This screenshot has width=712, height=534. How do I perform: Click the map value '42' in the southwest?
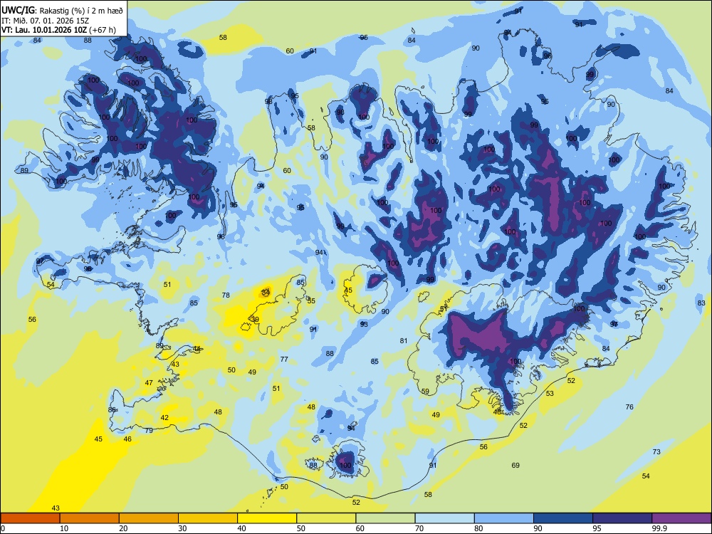tap(164, 418)
